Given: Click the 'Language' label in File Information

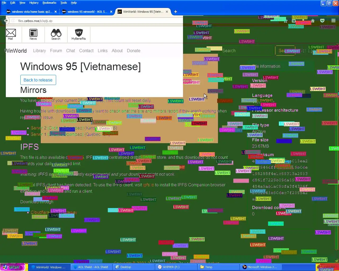Looking at the screenshot, I should (262, 95).
